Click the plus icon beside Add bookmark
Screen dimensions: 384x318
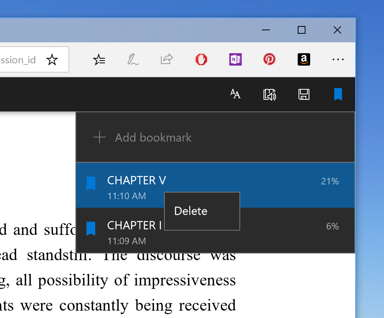pyautogui.click(x=99, y=137)
